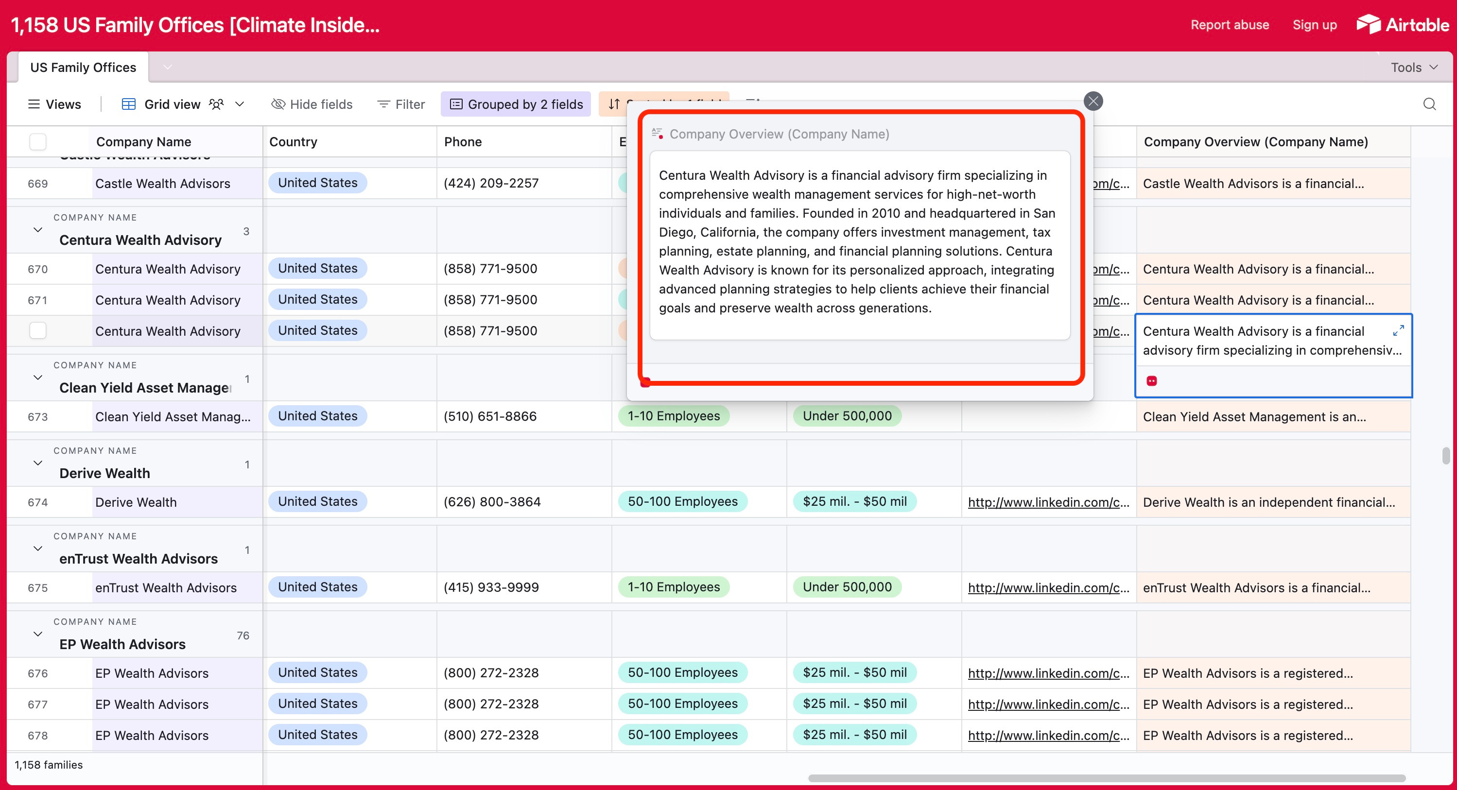This screenshot has height=790, width=1457.
Task: Click the Hide fields eye icon
Action: point(278,104)
